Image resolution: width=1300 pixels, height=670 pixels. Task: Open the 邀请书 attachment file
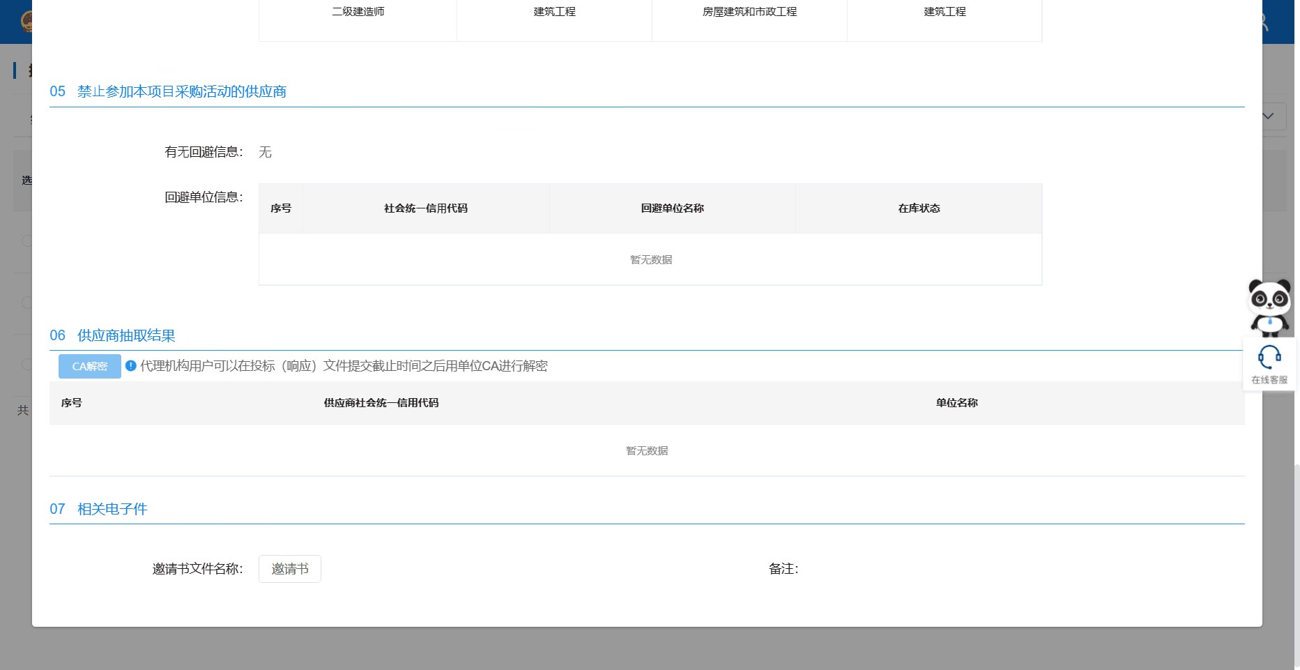tap(289, 569)
